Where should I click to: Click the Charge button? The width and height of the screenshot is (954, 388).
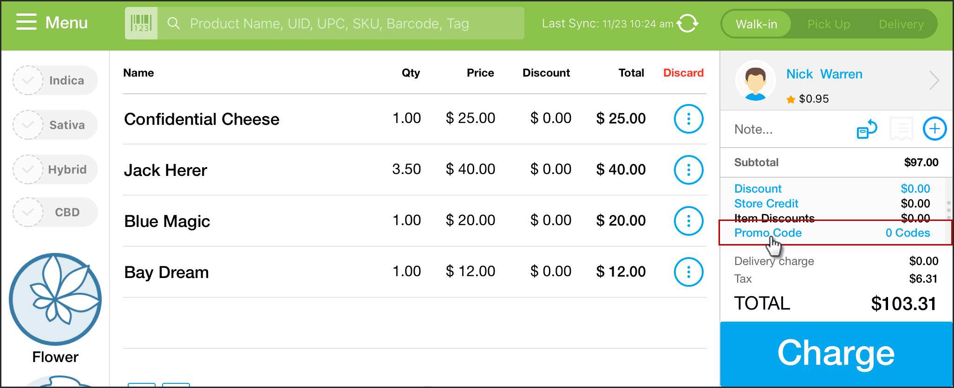[836, 354]
